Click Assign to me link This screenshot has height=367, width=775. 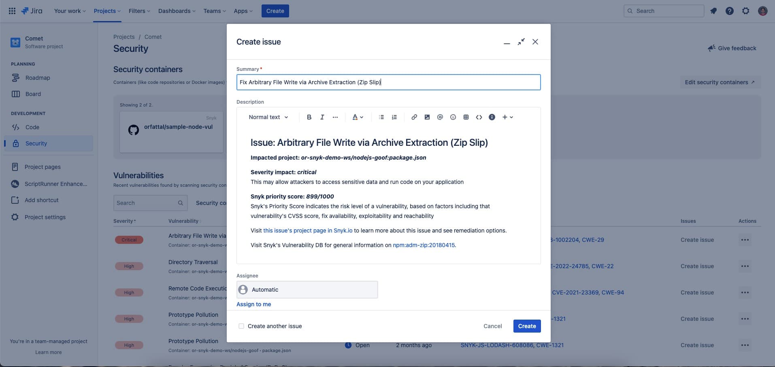point(253,304)
